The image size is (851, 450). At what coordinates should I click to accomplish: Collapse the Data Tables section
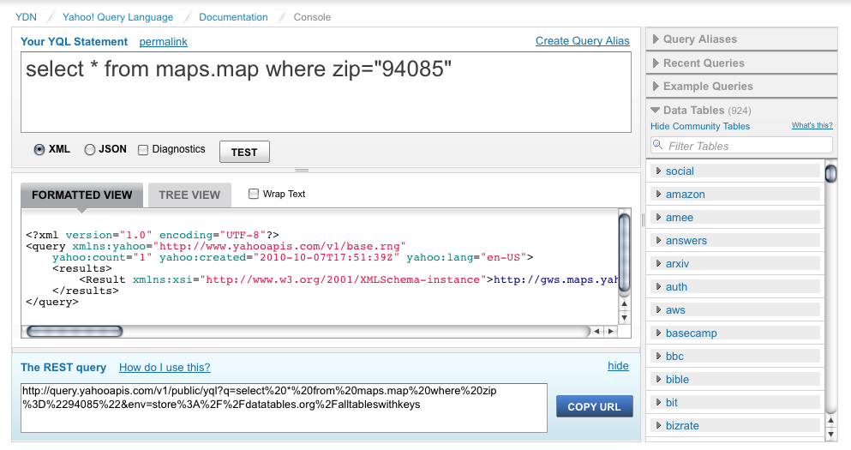656,111
